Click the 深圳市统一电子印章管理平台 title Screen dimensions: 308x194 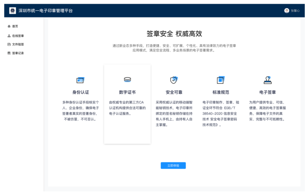pos(46,11)
